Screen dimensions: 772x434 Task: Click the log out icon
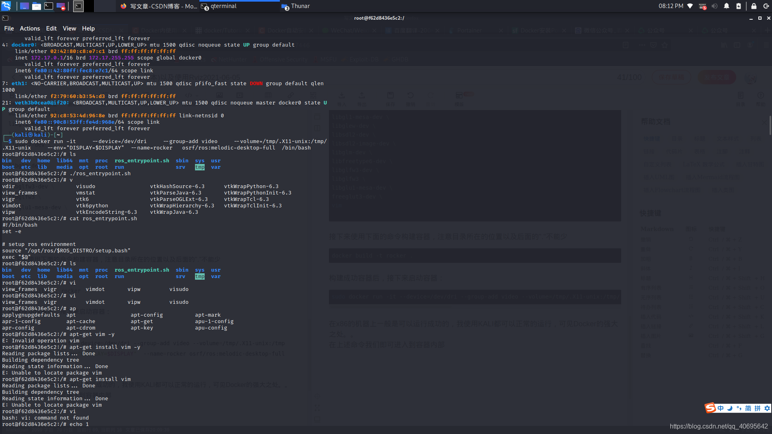(766, 6)
